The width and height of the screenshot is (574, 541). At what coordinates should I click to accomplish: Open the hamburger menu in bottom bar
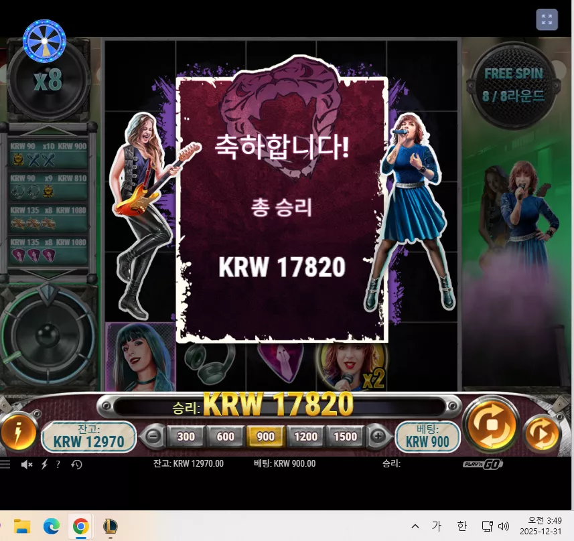(x=5, y=464)
